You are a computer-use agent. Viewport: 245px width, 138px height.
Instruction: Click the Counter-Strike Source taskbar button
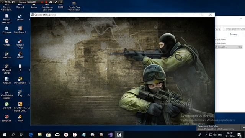(x=119, y=135)
